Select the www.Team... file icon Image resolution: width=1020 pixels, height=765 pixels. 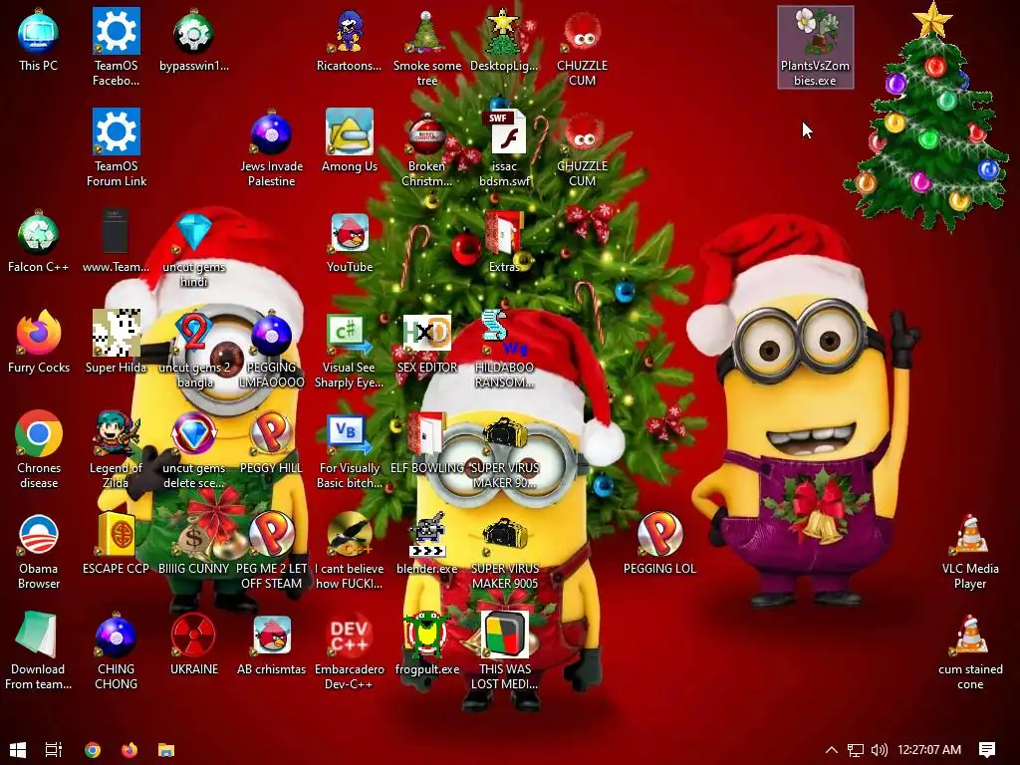(116, 242)
